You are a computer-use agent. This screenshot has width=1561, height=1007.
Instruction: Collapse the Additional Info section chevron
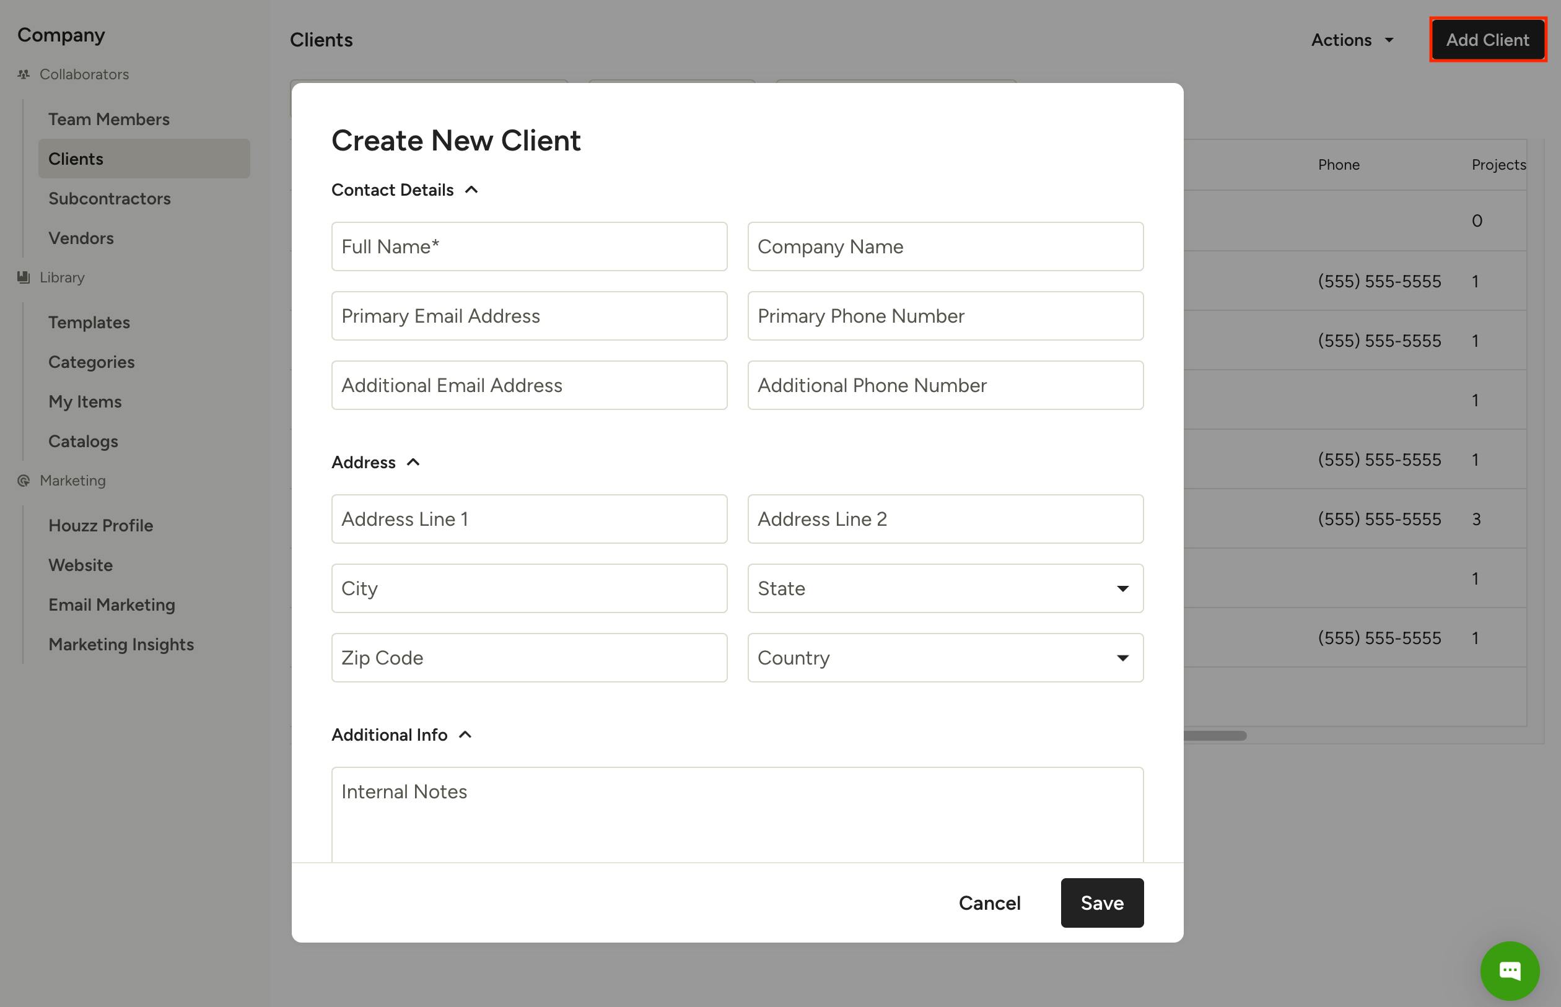(x=465, y=735)
